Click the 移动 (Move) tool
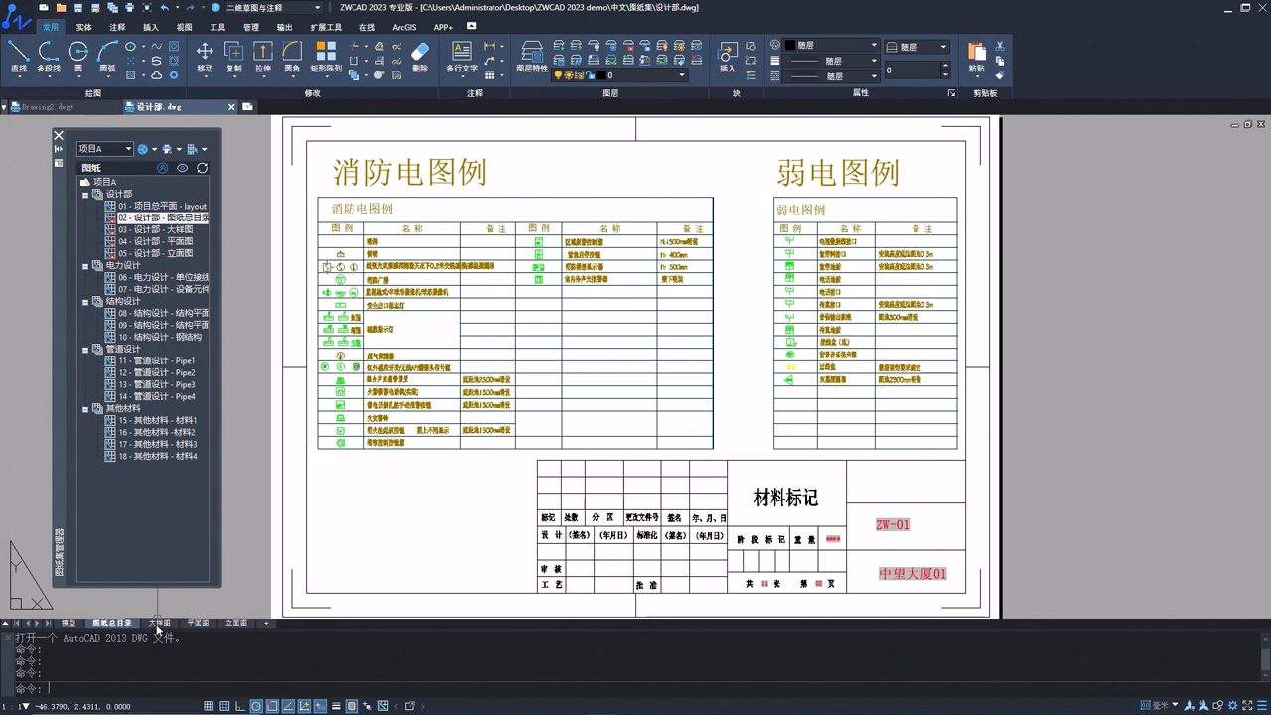This screenshot has height=715, width=1271. [x=205, y=57]
